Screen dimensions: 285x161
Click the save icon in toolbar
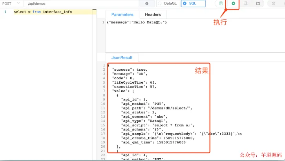coord(221,4)
